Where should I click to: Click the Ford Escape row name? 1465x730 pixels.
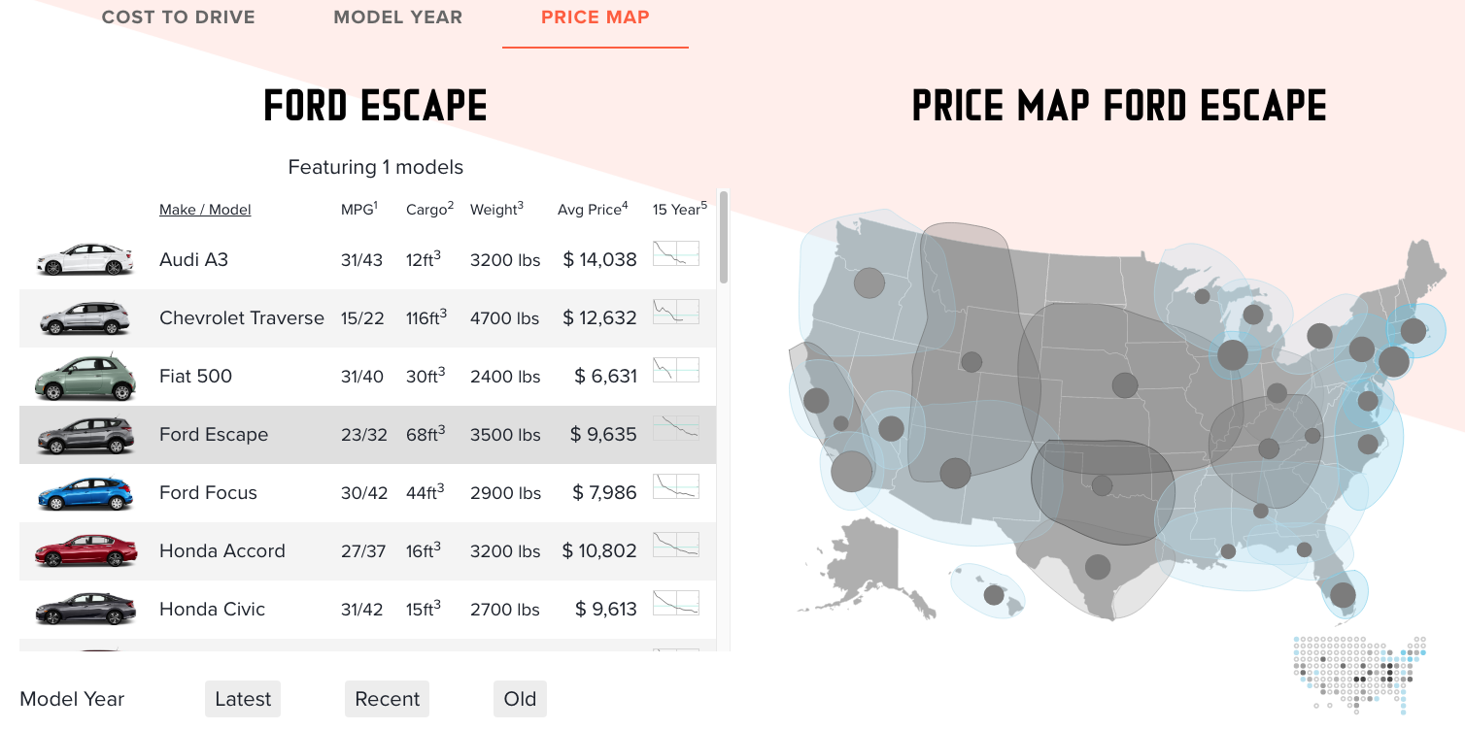(x=214, y=435)
